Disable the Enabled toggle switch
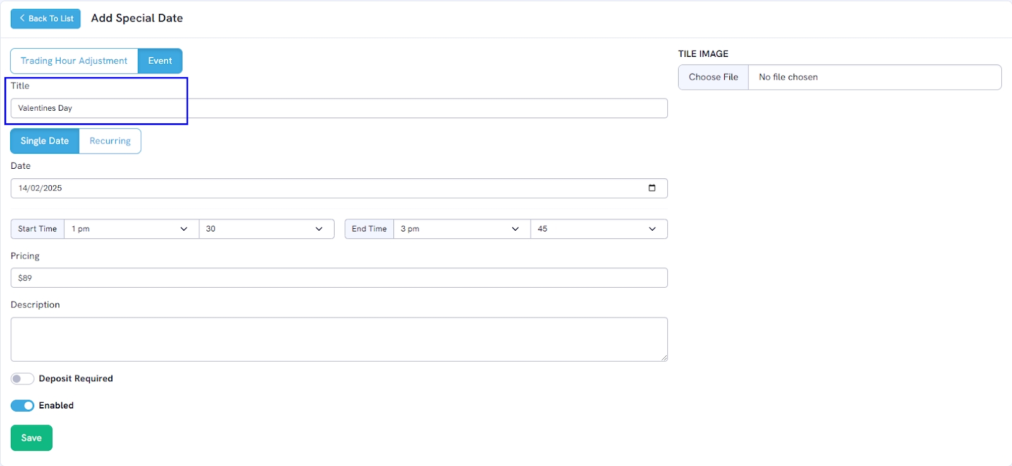Viewport: 1012px width, 466px height. click(x=22, y=405)
